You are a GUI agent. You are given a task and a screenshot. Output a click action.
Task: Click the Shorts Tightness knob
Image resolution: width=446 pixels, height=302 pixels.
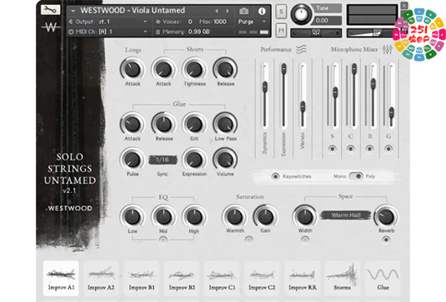tap(194, 69)
